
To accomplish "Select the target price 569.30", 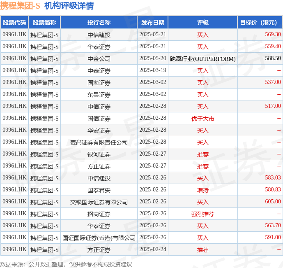I will click(x=273, y=34).
